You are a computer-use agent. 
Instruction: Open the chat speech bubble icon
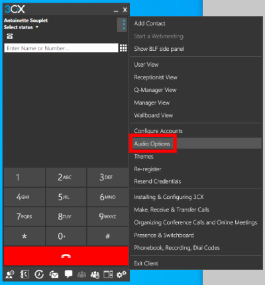[68, 274]
